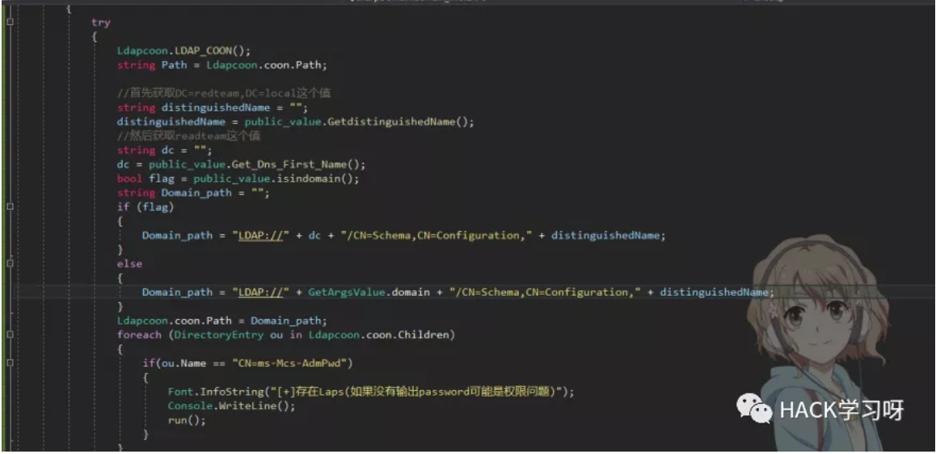
Task: Click the string dc = "" line
Action: click(x=164, y=149)
